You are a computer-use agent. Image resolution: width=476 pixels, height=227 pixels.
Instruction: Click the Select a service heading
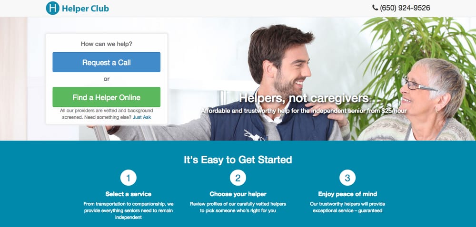(x=129, y=194)
